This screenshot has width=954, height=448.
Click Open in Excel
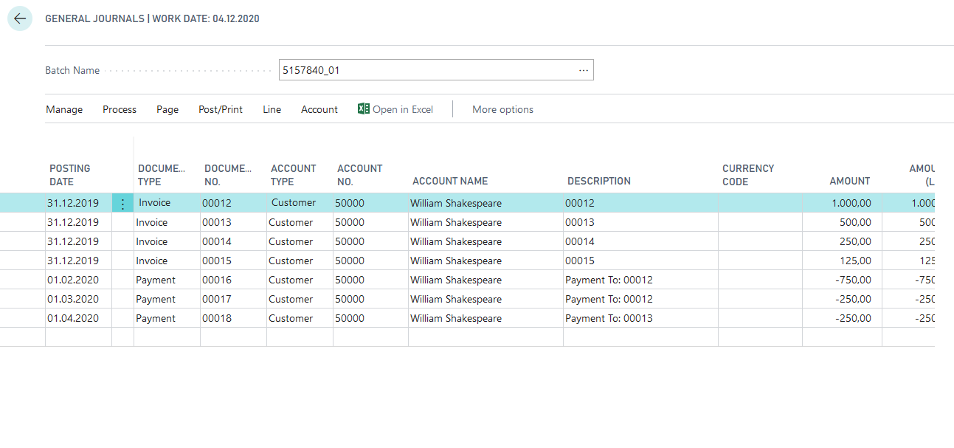(403, 109)
